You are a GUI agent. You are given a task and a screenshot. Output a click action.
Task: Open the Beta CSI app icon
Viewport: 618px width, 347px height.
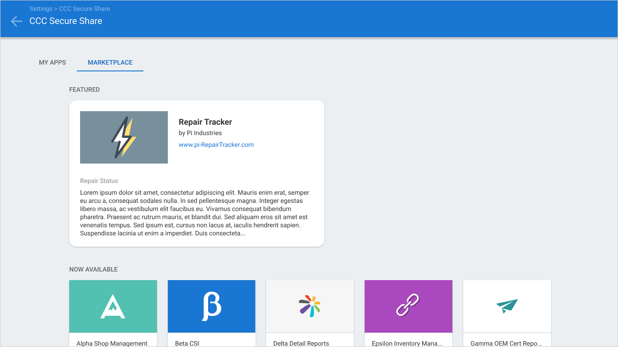tap(212, 306)
